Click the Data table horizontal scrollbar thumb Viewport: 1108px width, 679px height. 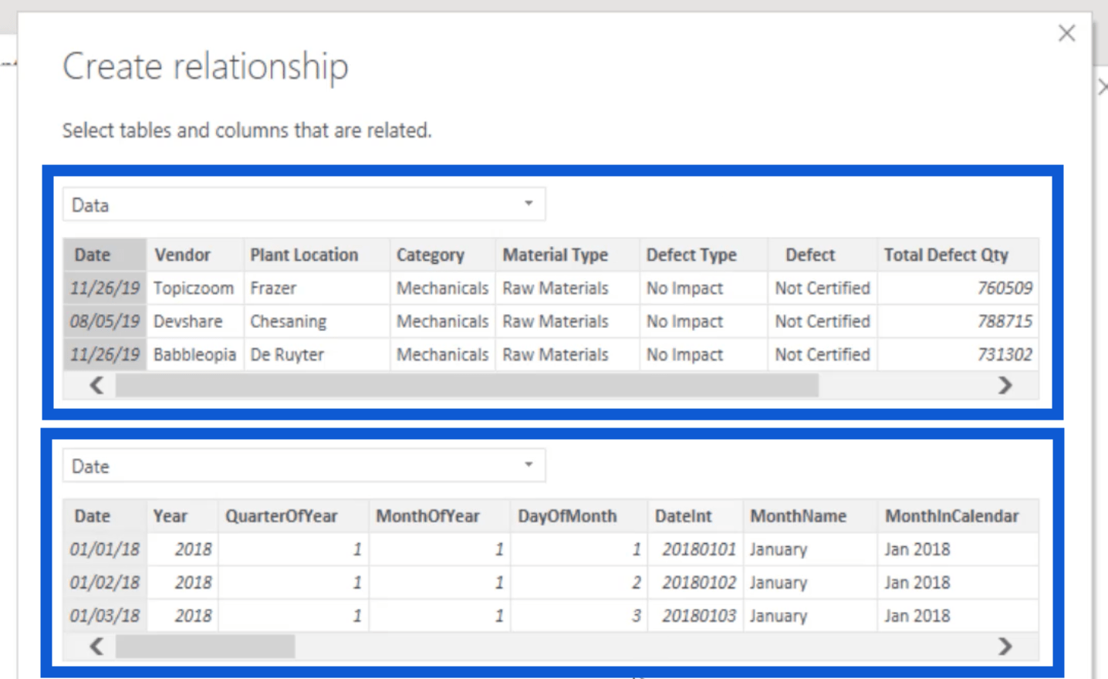pyautogui.click(x=467, y=385)
